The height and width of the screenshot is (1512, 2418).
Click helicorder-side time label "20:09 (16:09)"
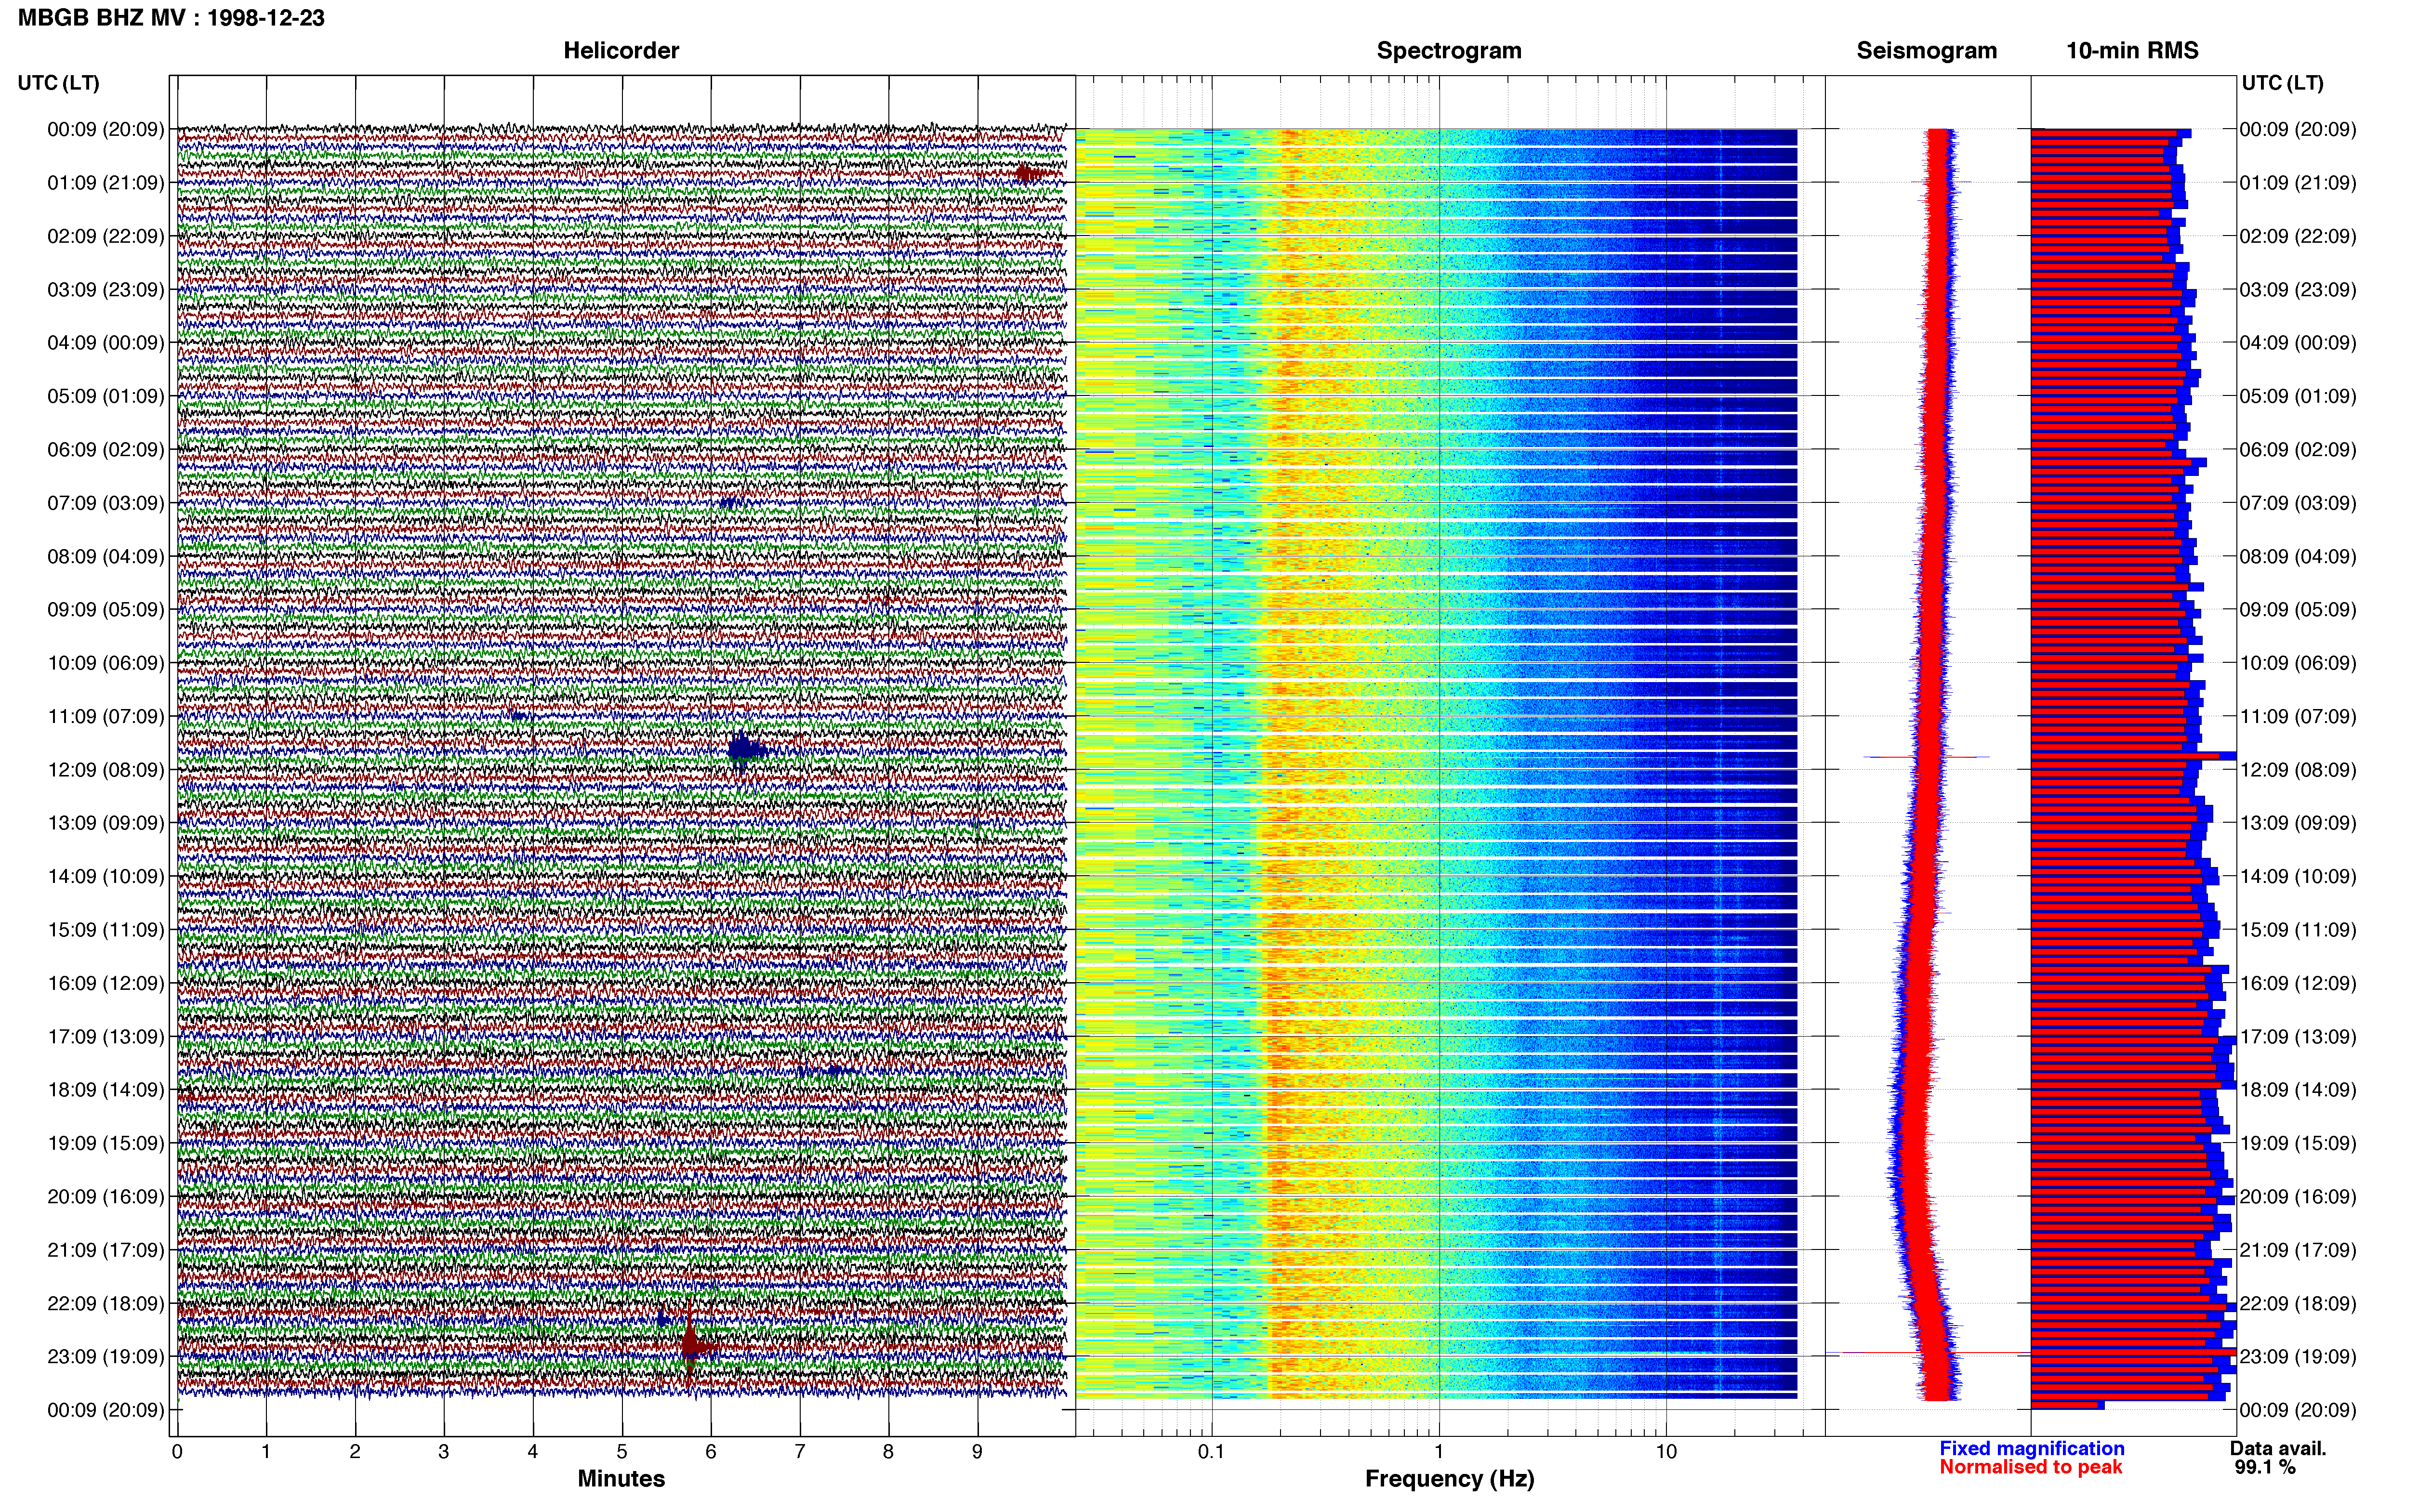pyautogui.click(x=106, y=1197)
